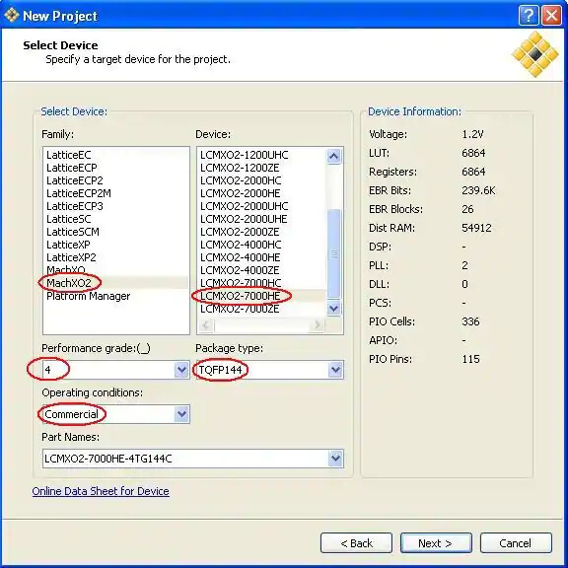Select LatticeECP3 family

[75, 206]
